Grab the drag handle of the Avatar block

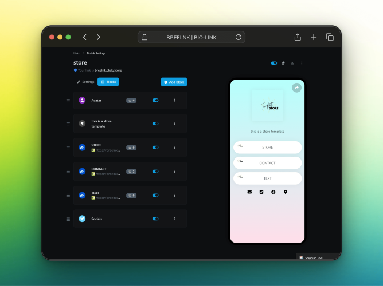(68, 101)
